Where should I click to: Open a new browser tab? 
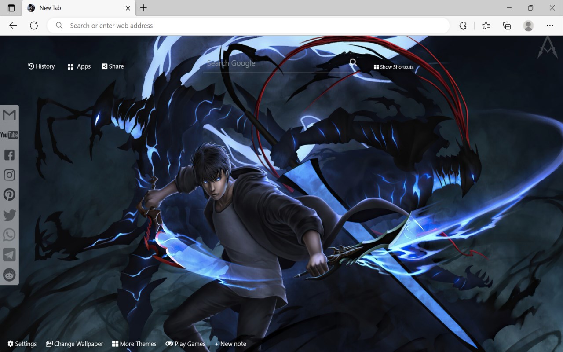[143, 8]
